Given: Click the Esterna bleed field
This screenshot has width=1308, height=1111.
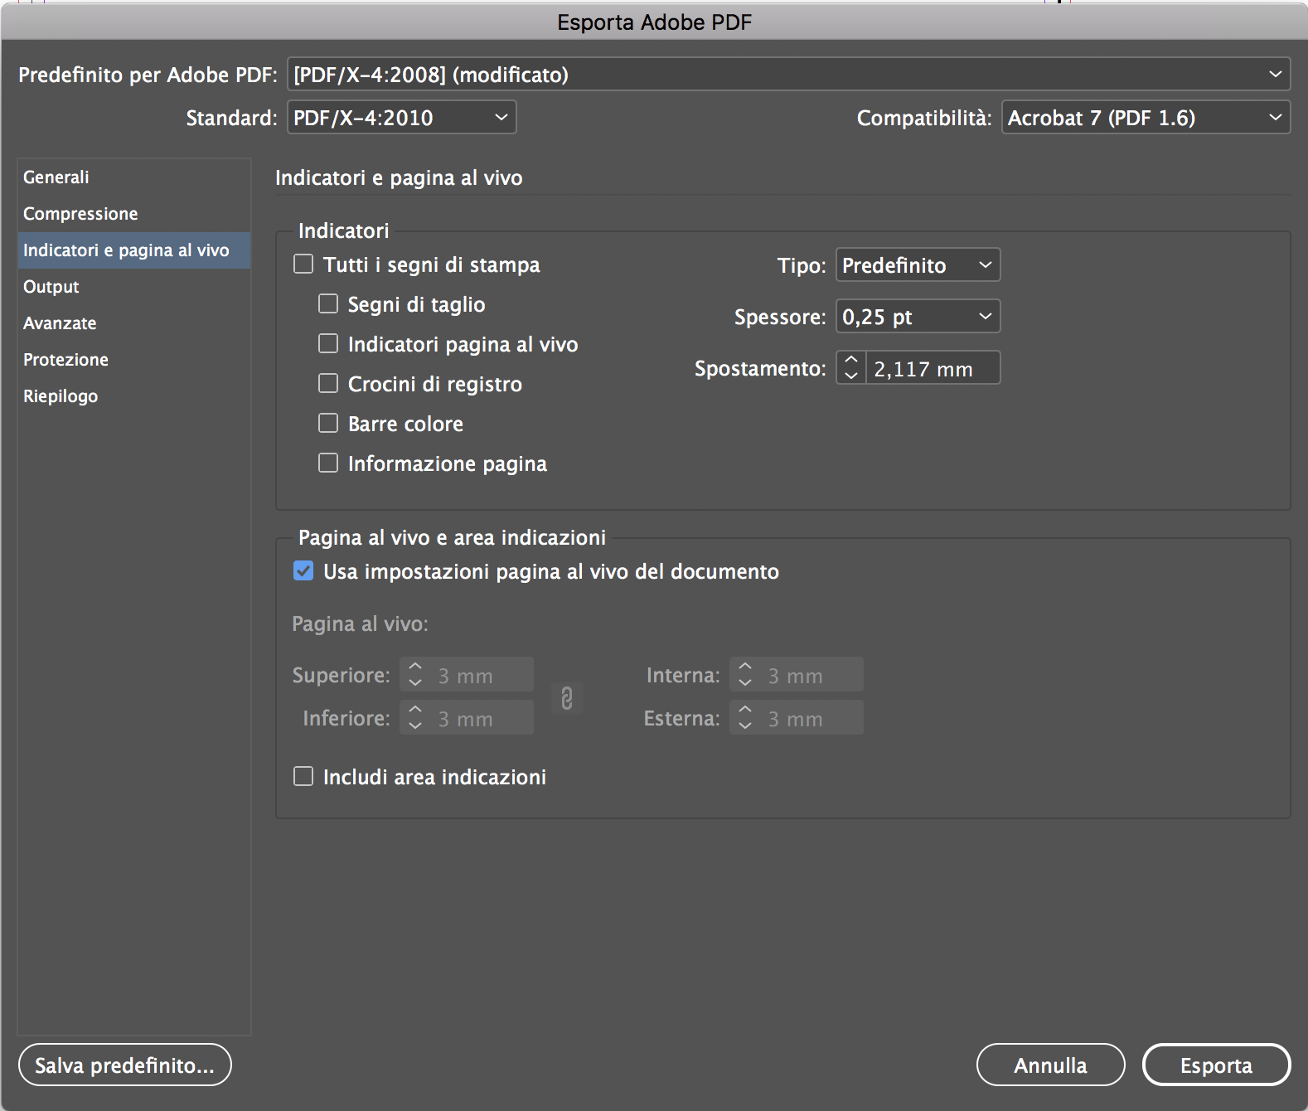Looking at the screenshot, I should [811, 718].
